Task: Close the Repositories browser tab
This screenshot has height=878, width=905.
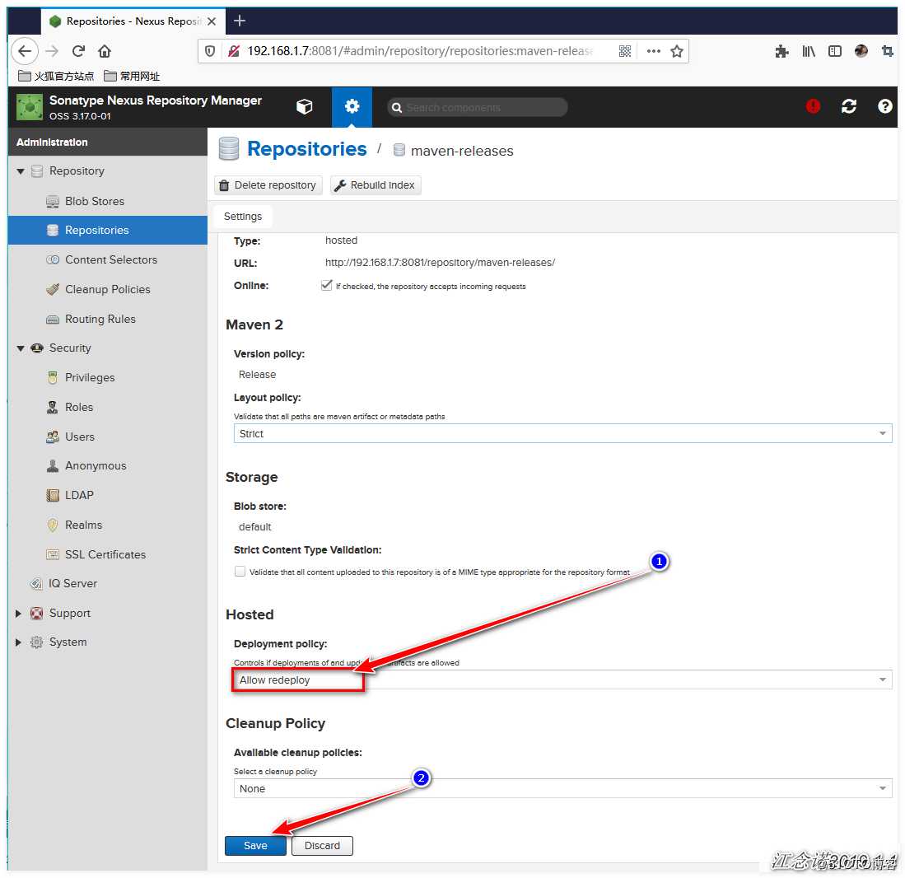Action: [x=212, y=21]
